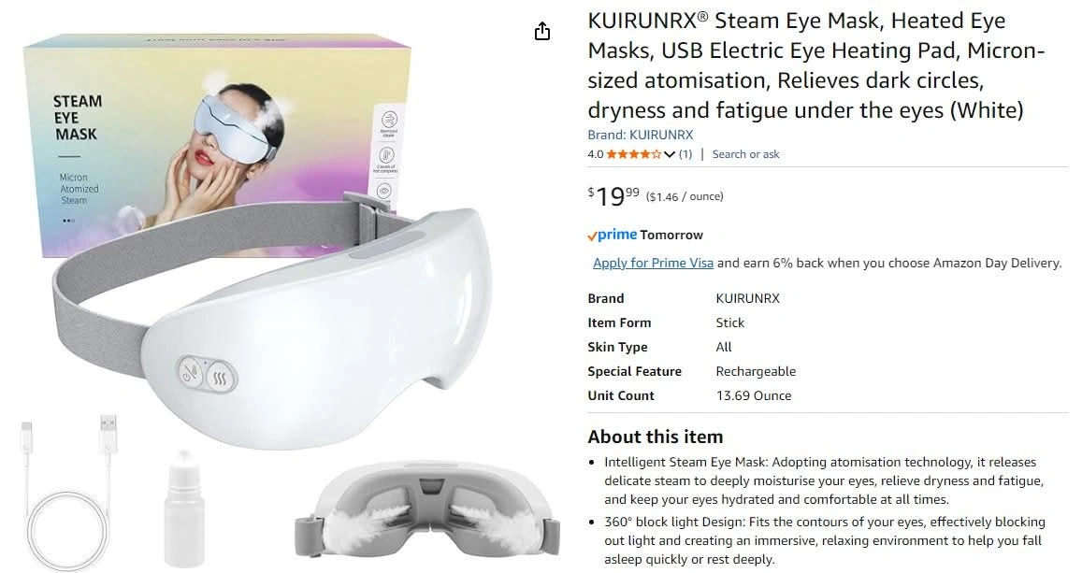Open the Brand: KUIRUNRX link
This screenshot has width=1082, height=573.
point(641,135)
